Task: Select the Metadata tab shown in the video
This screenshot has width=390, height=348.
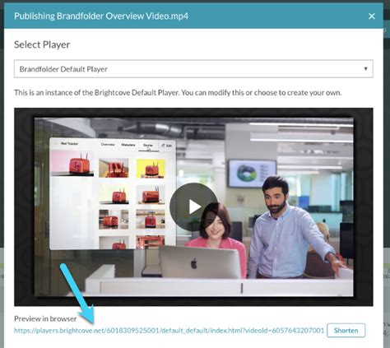Action: pos(128,145)
